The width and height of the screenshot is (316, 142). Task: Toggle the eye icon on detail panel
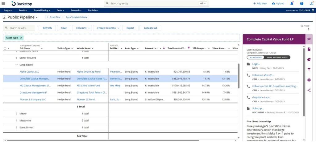click(x=309, y=39)
